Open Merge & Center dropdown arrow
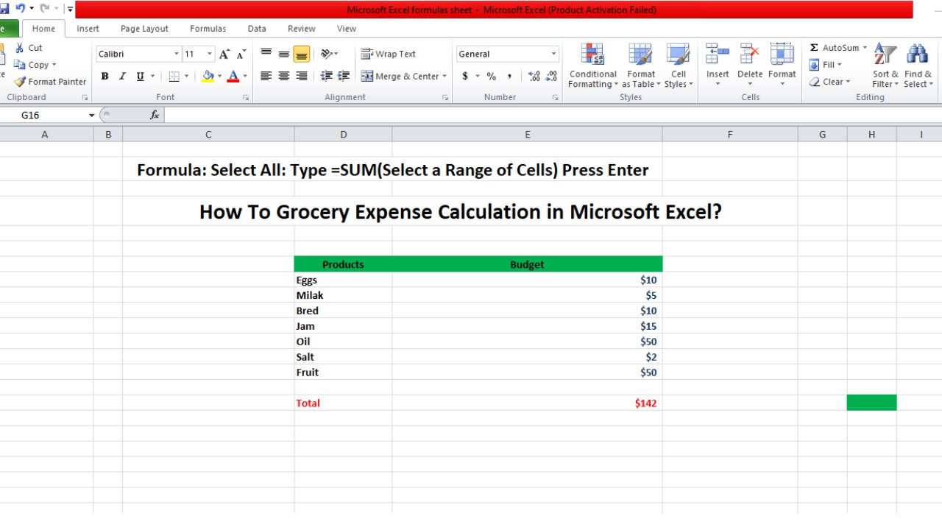 click(445, 76)
